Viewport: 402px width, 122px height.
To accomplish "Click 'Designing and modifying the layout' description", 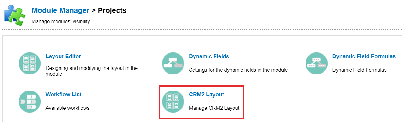I will coord(92,71).
